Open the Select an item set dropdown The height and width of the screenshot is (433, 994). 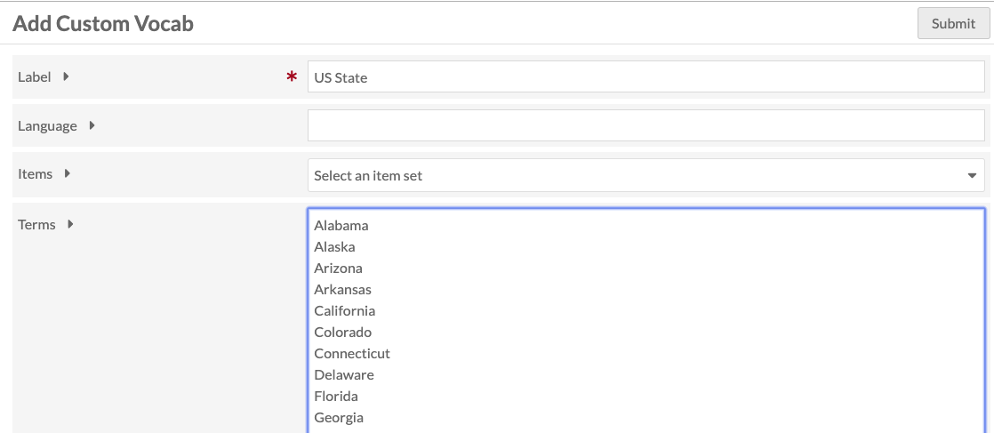coord(645,175)
